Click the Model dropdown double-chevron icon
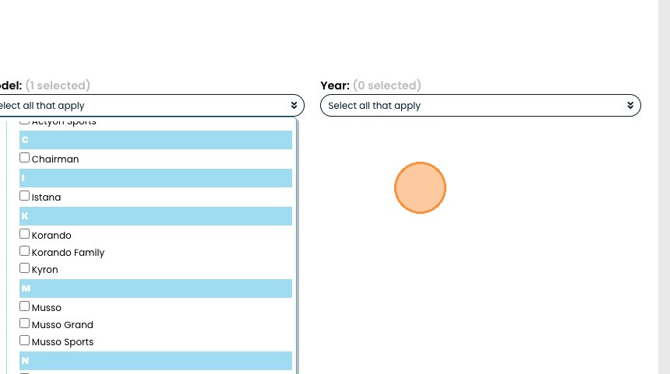670x374 pixels. 294,106
